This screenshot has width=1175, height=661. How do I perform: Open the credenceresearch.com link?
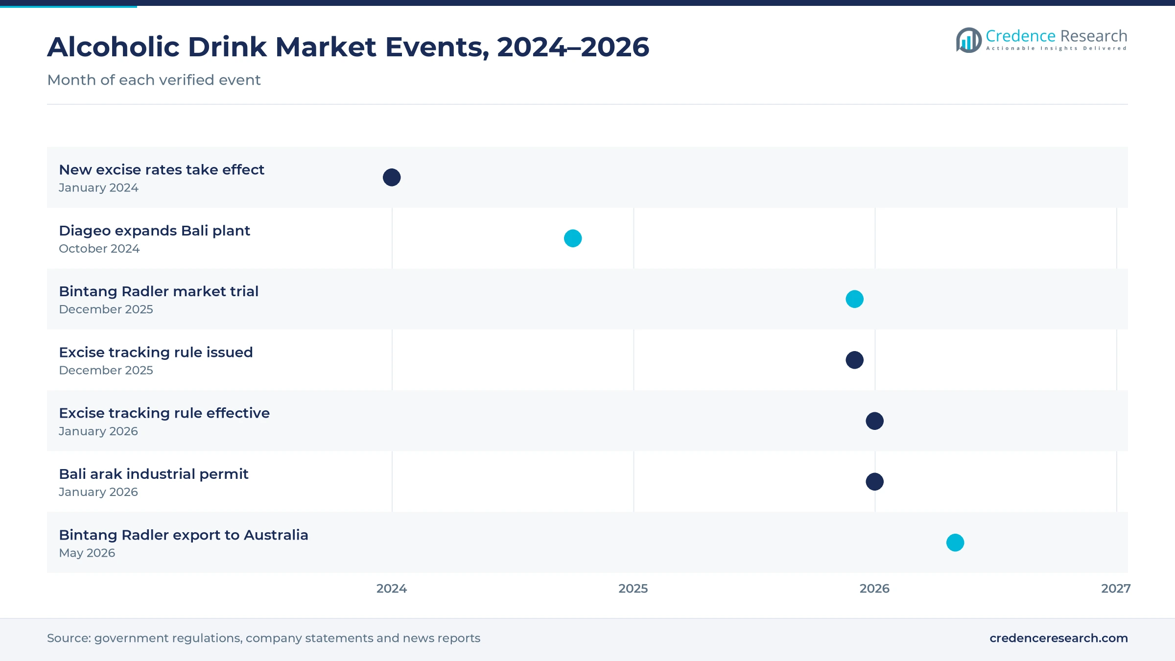pyautogui.click(x=1058, y=638)
